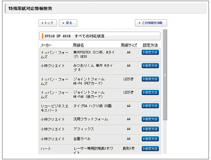Click the 用紙サイズ column header
The height and width of the screenshot is (160, 211).
129,45
